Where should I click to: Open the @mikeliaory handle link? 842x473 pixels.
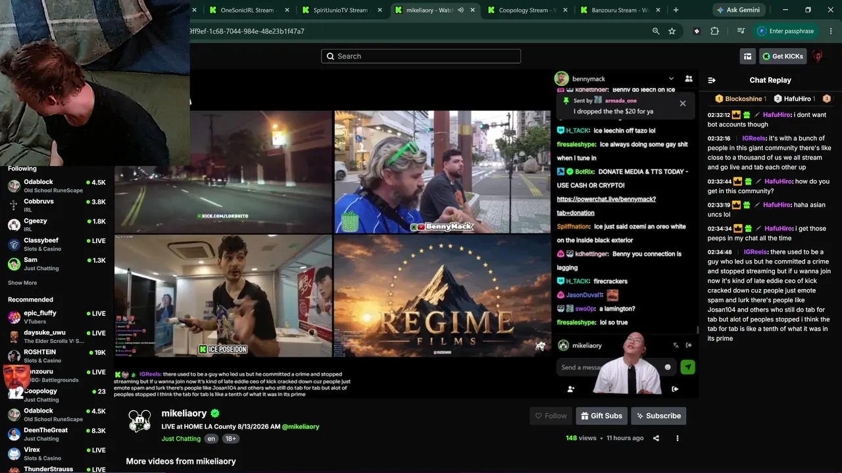[301, 426]
